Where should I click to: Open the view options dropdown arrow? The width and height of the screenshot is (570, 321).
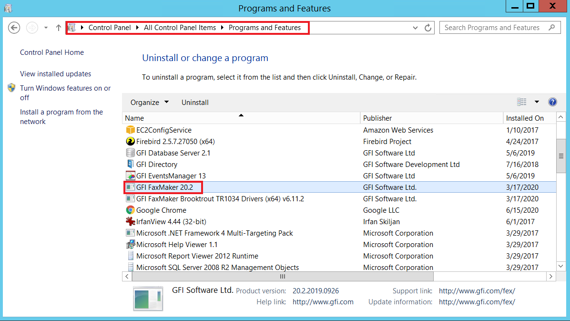click(537, 102)
